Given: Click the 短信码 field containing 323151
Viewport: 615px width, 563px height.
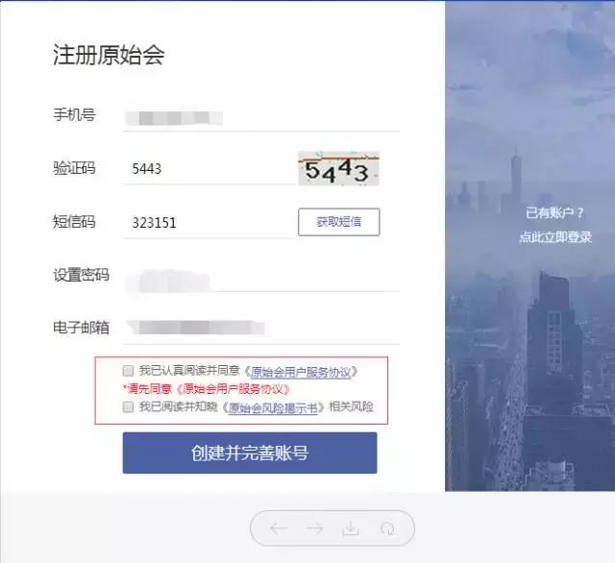Looking at the screenshot, I should (x=208, y=223).
